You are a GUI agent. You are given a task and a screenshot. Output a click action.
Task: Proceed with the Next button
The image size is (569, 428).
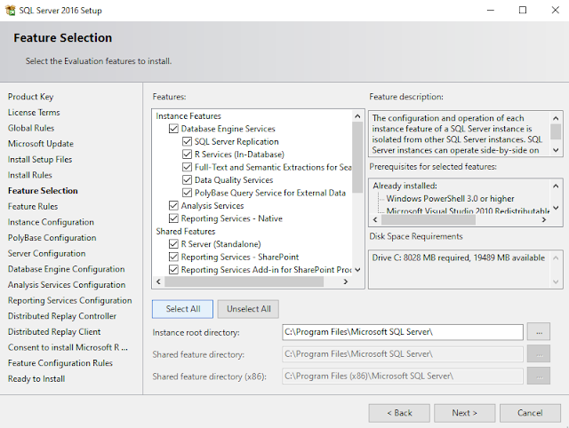[464, 413]
